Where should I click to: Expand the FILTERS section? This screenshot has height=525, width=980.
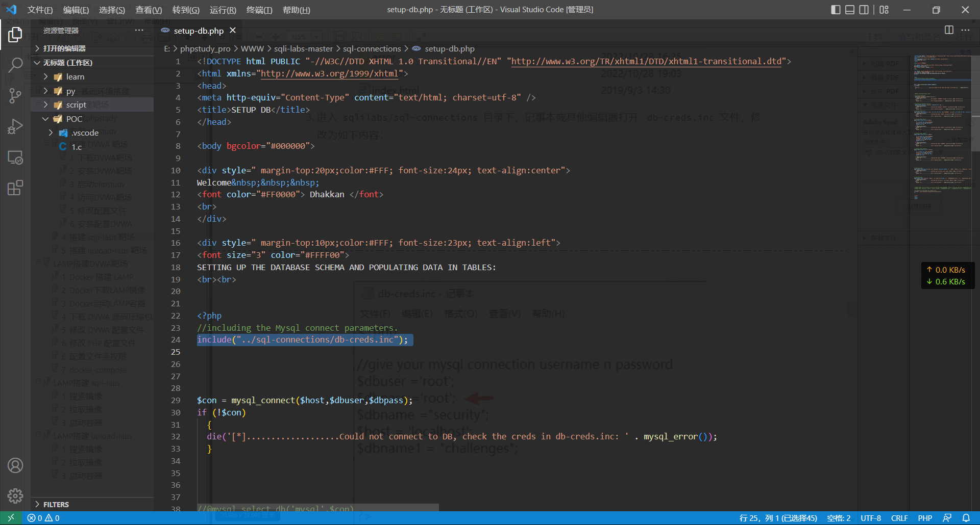[x=92, y=505]
